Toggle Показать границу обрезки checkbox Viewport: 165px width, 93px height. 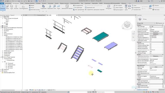pos(151,45)
